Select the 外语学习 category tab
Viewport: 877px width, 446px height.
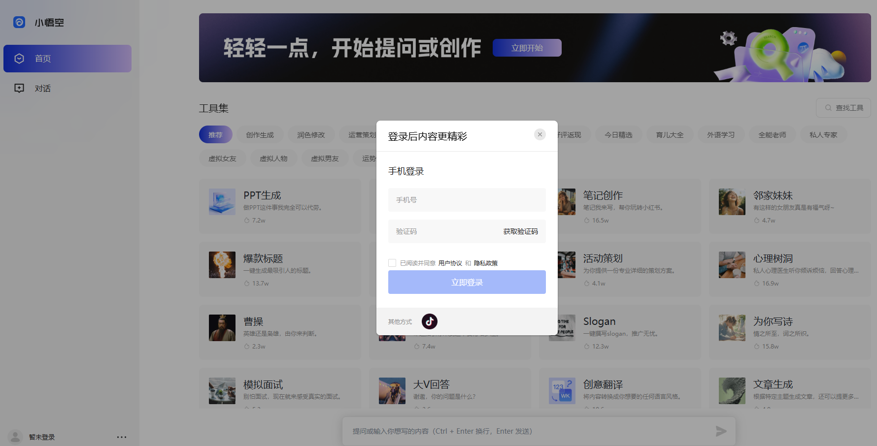click(721, 134)
